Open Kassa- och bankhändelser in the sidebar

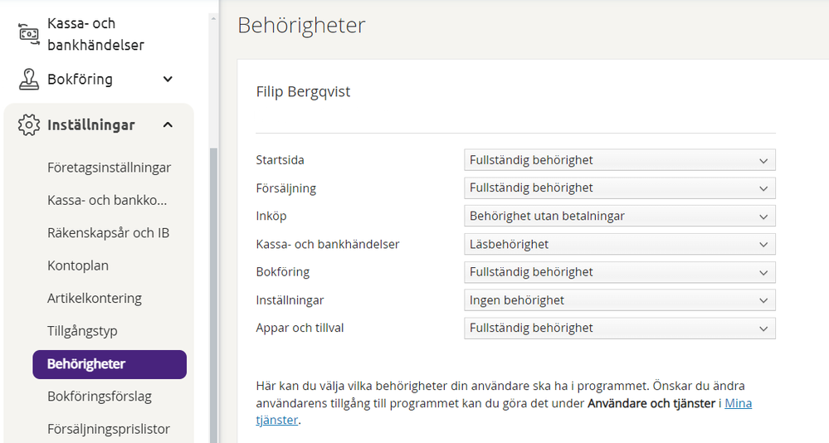click(95, 34)
